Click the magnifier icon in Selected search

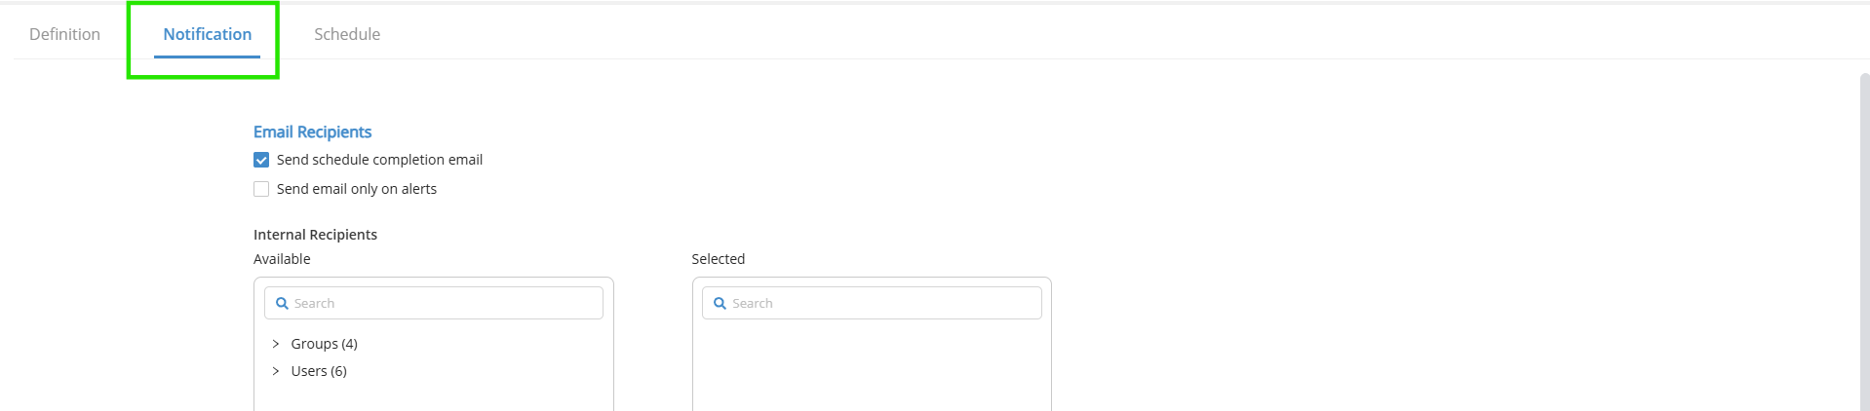[x=720, y=304]
